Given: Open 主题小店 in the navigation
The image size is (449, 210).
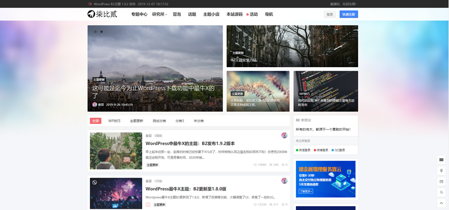Looking at the screenshot, I should (x=212, y=14).
